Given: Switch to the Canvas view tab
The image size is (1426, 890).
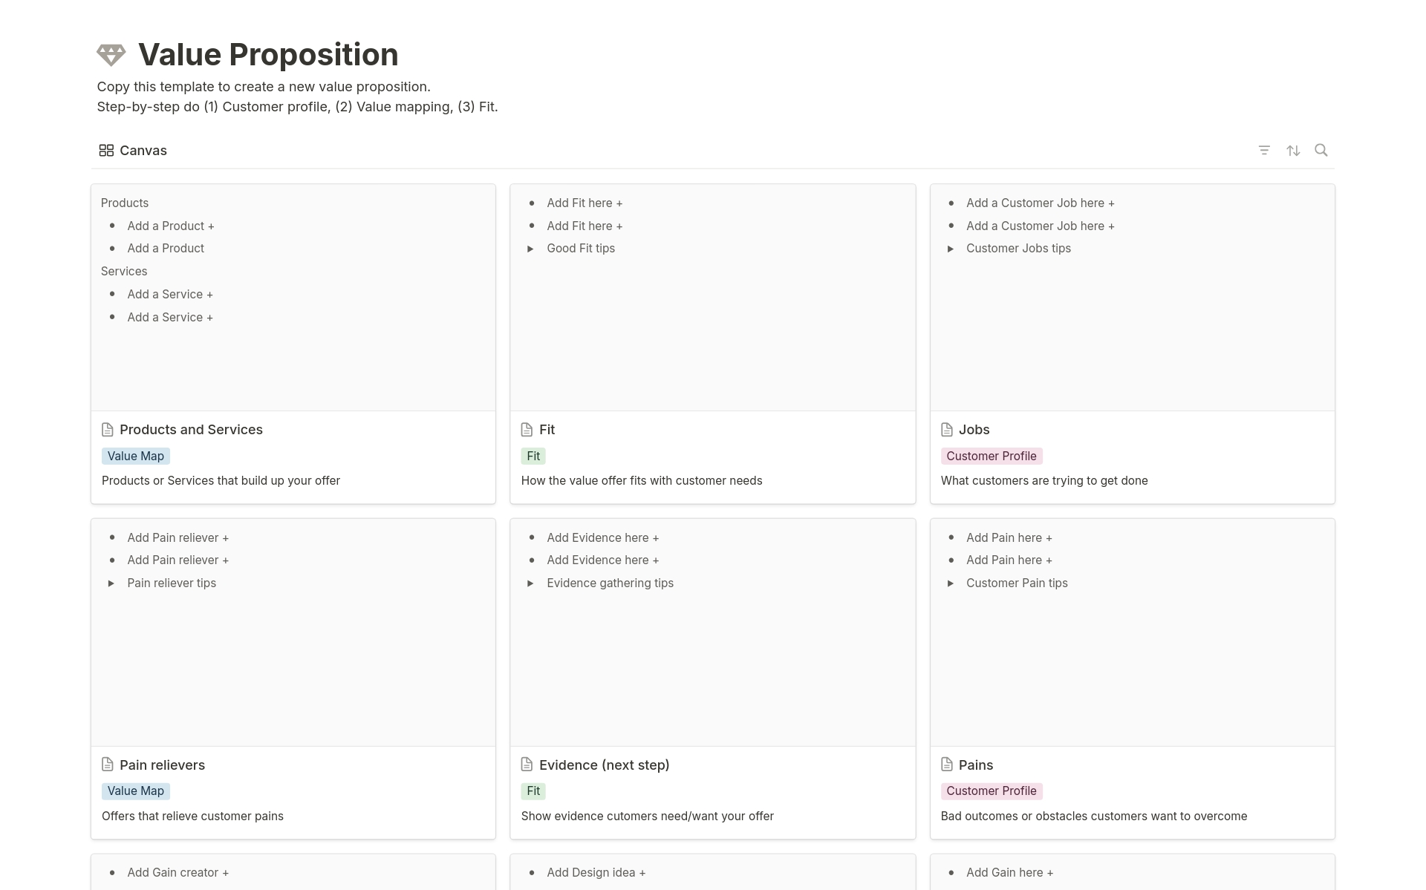Looking at the screenshot, I should click(x=143, y=151).
